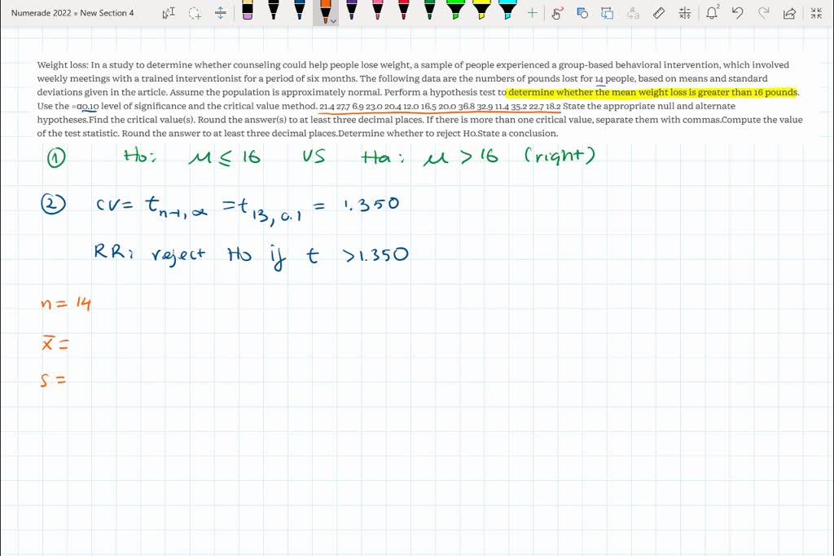Screen dimensions: 834x556
Task: Open notifications bell
Action: tap(712, 13)
